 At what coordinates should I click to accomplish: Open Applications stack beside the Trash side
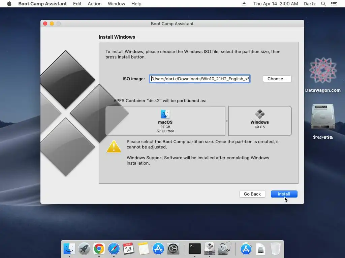(246, 249)
